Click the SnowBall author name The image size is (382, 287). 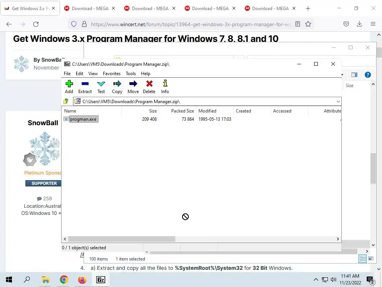pos(43,123)
